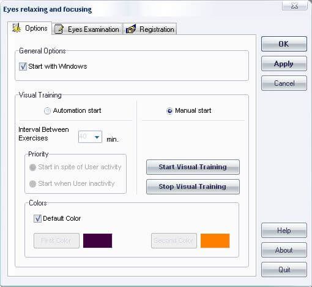Choose Start when User inactivity option
The image size is (312, 287).
(x=32, y=184)
